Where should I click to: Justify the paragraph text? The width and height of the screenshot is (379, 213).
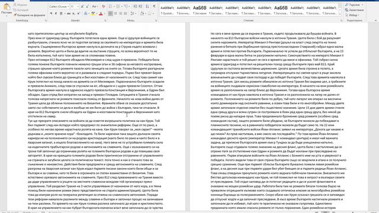pos(126,14)
